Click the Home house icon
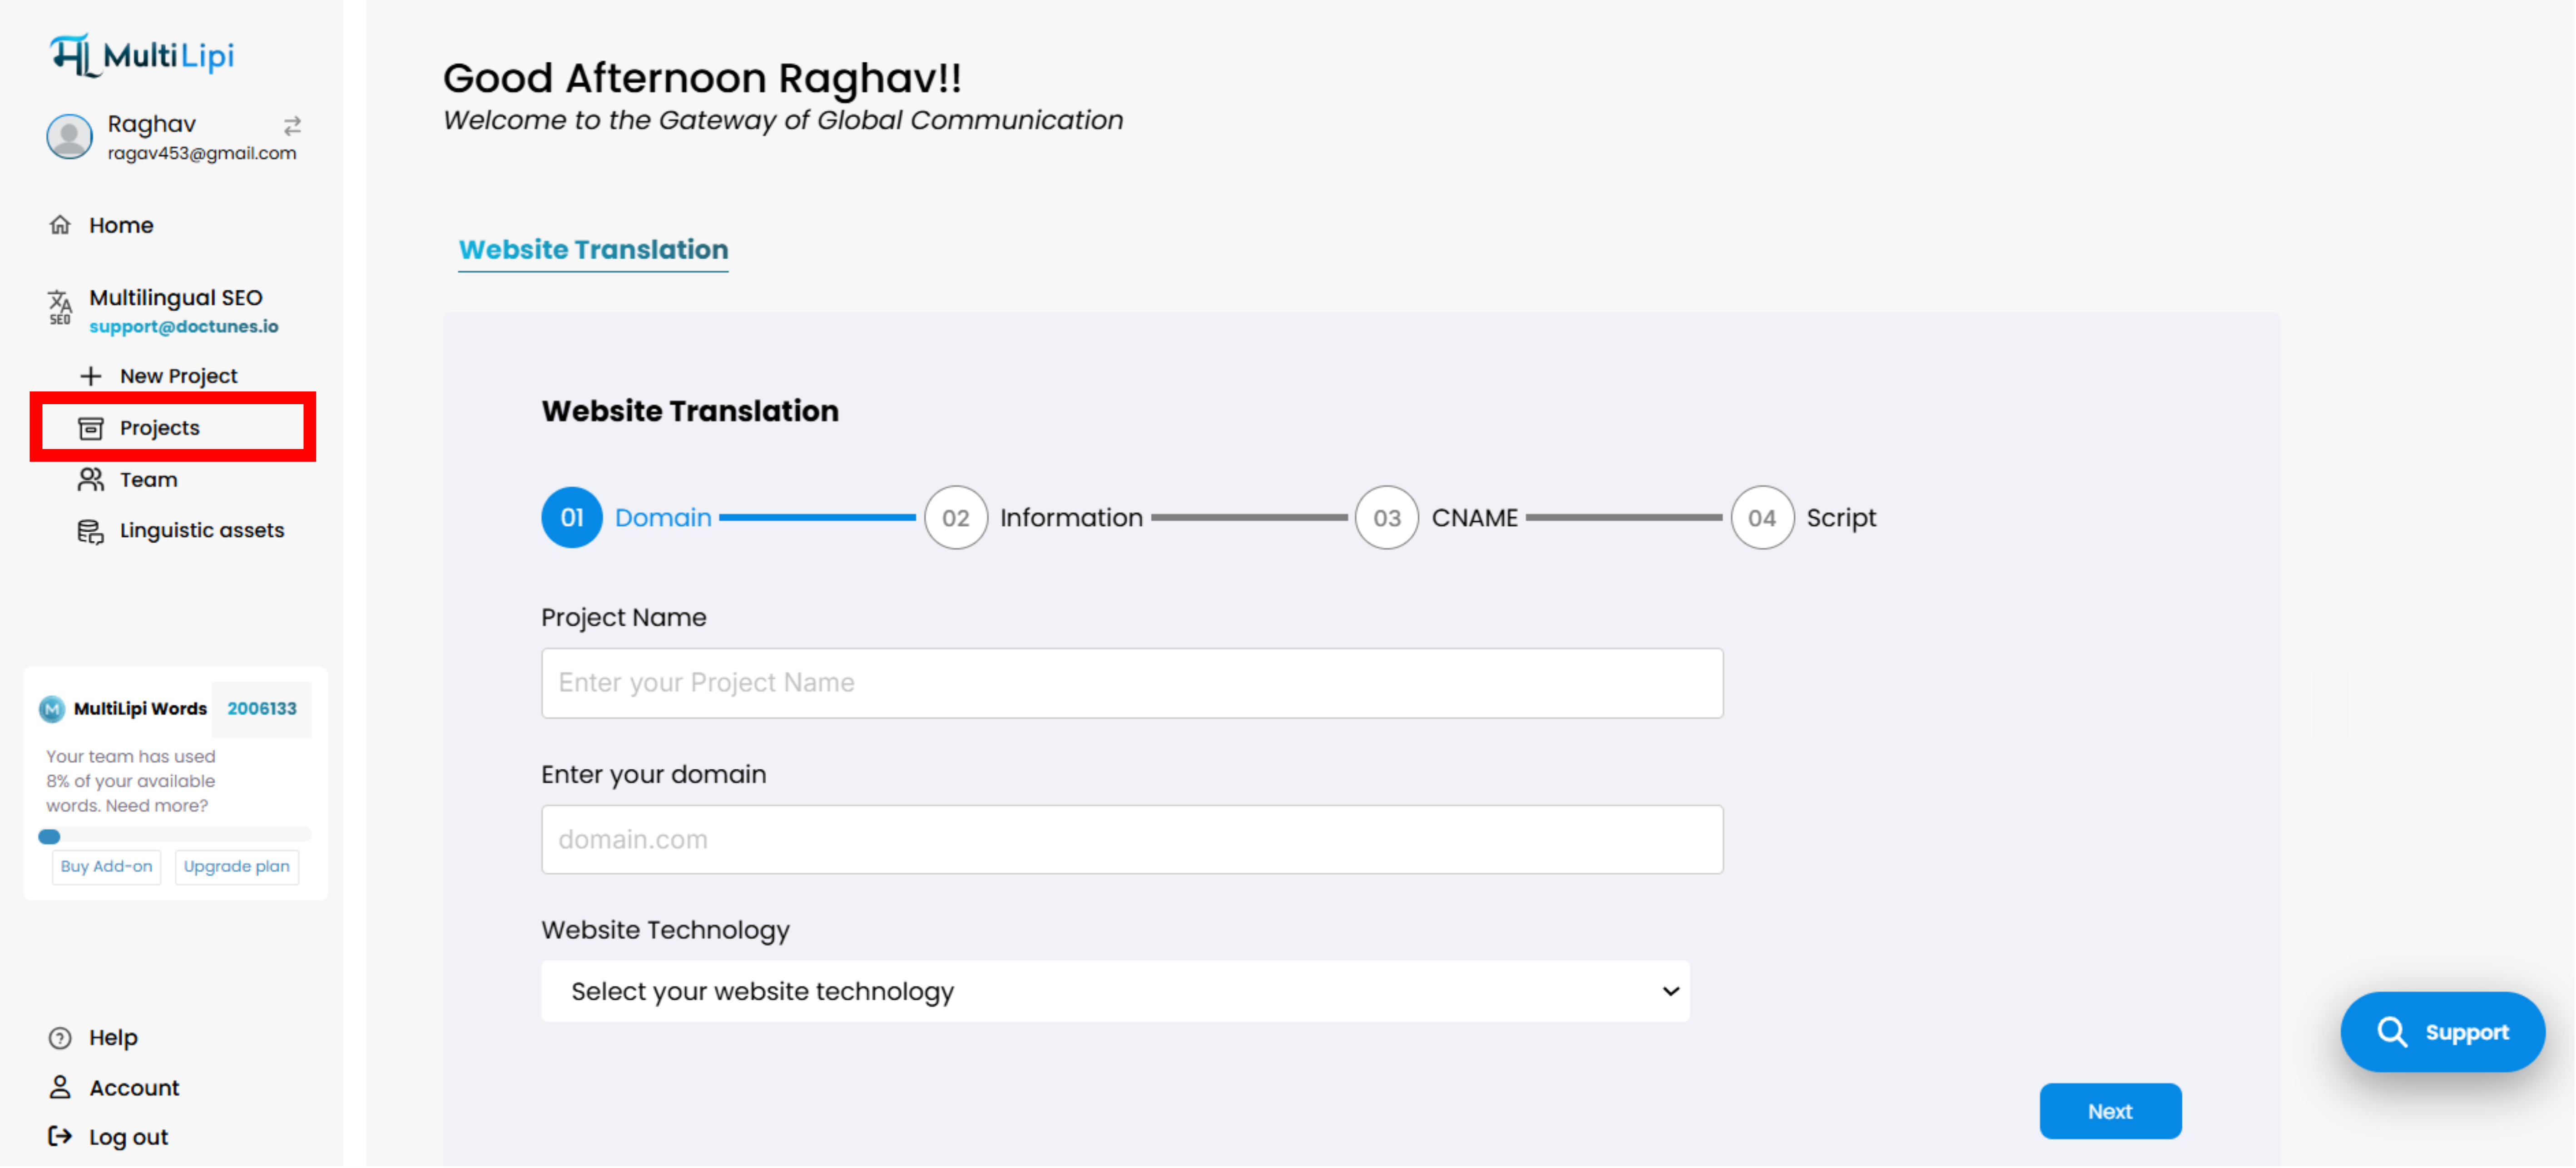Viewport: 2576px width, 1168px height. pyautogui.click(x=60, y=225)
